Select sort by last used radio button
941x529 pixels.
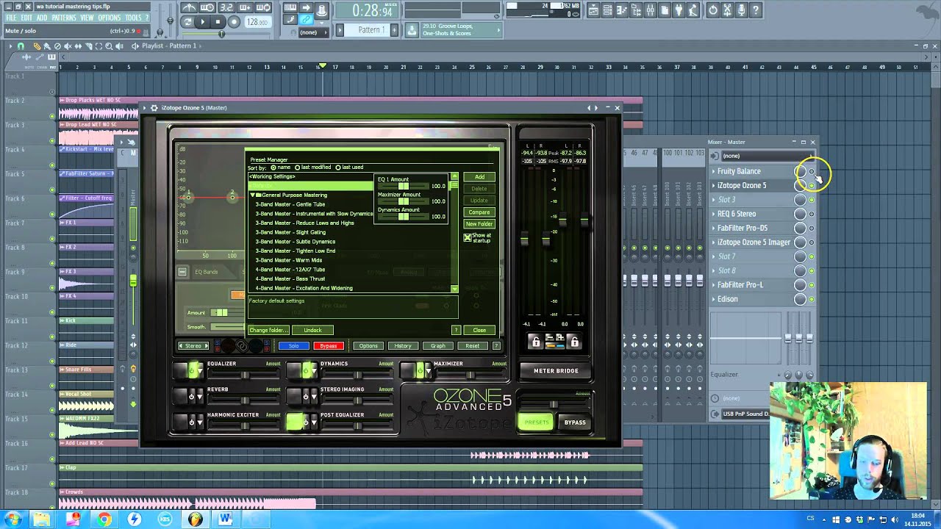[338, 168]
